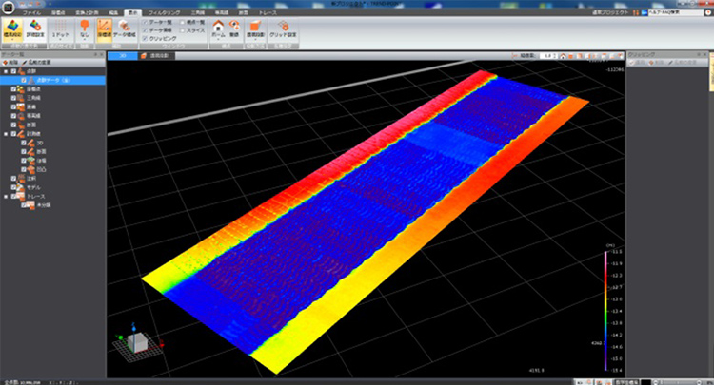This screenshot has width=714, height=385.
Task: Enable the 視点一覧 checkbox
Action: (182, 22)
